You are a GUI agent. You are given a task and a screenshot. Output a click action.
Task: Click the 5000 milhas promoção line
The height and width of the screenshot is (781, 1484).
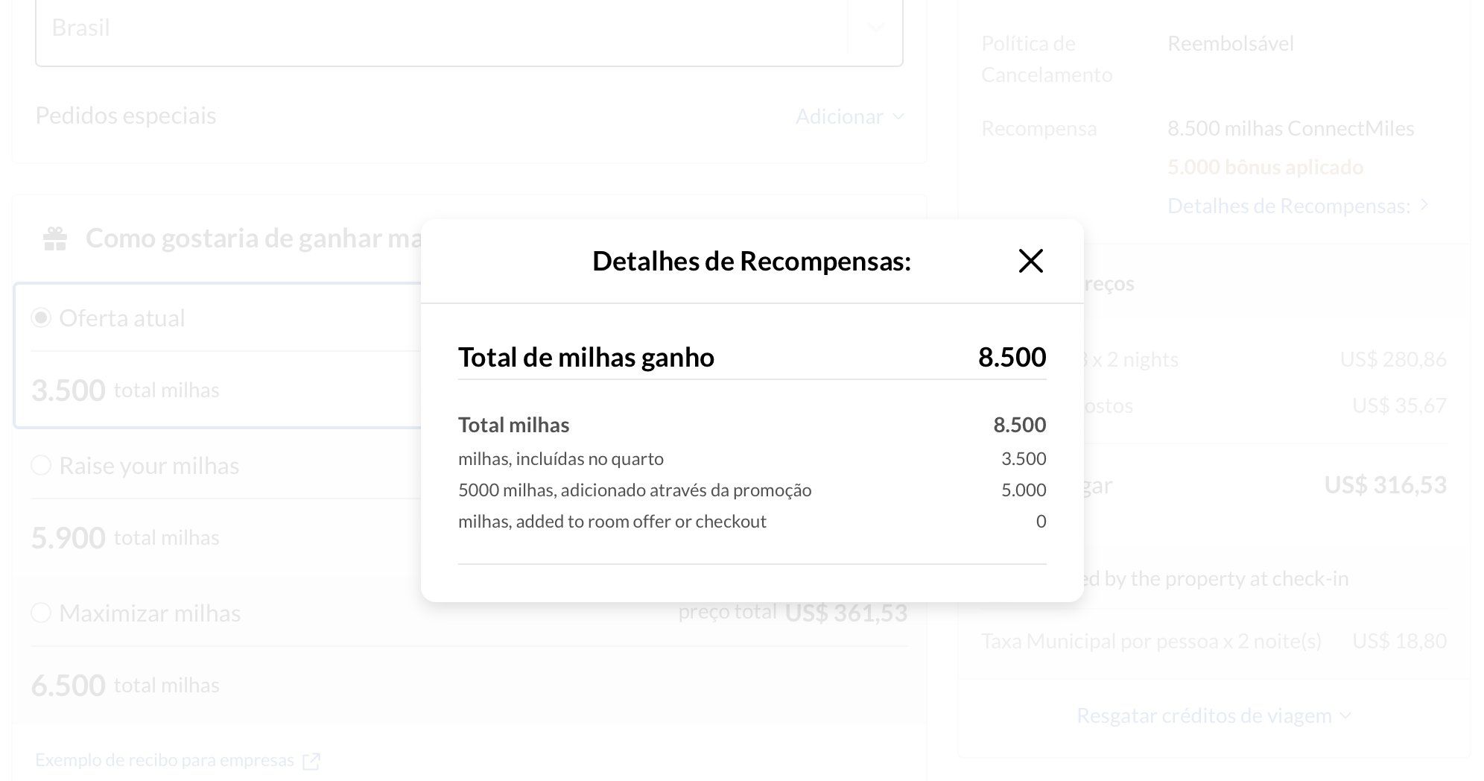[752, 490]
